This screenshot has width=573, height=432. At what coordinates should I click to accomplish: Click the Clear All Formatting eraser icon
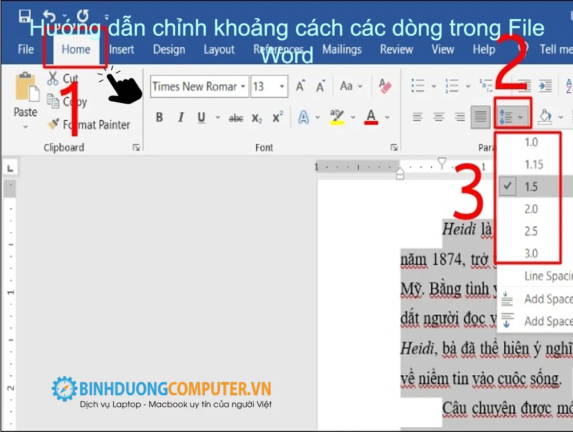[385, 86]
